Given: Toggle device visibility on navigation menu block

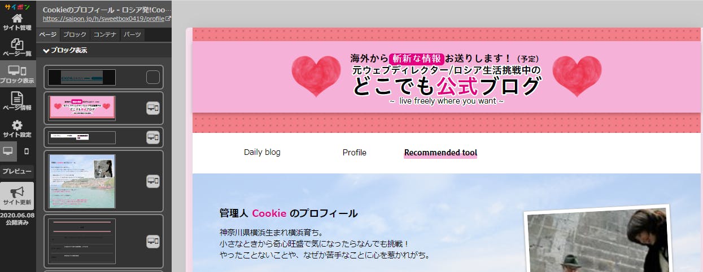Looking at the screenshot, I should (153, 137).
